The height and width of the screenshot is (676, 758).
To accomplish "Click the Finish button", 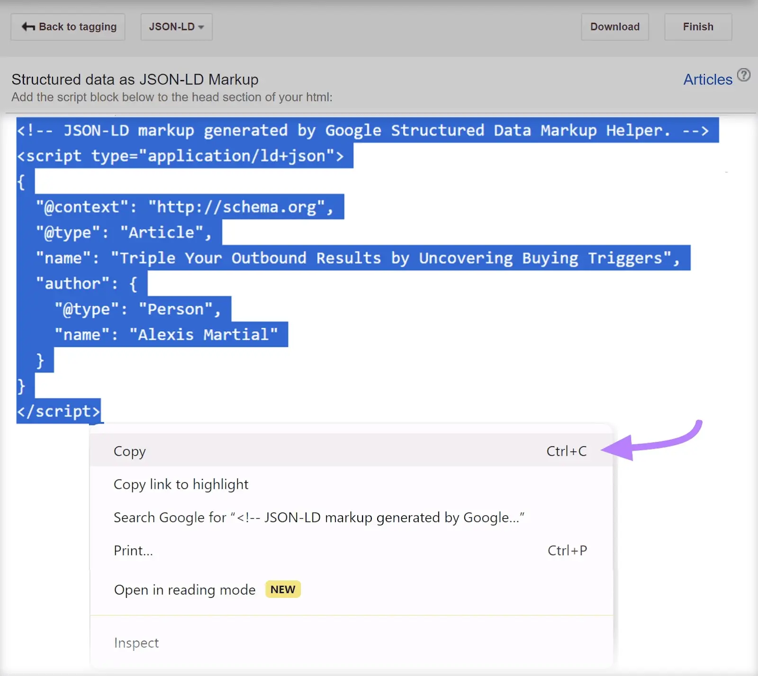I will click(x=698, y=27).
